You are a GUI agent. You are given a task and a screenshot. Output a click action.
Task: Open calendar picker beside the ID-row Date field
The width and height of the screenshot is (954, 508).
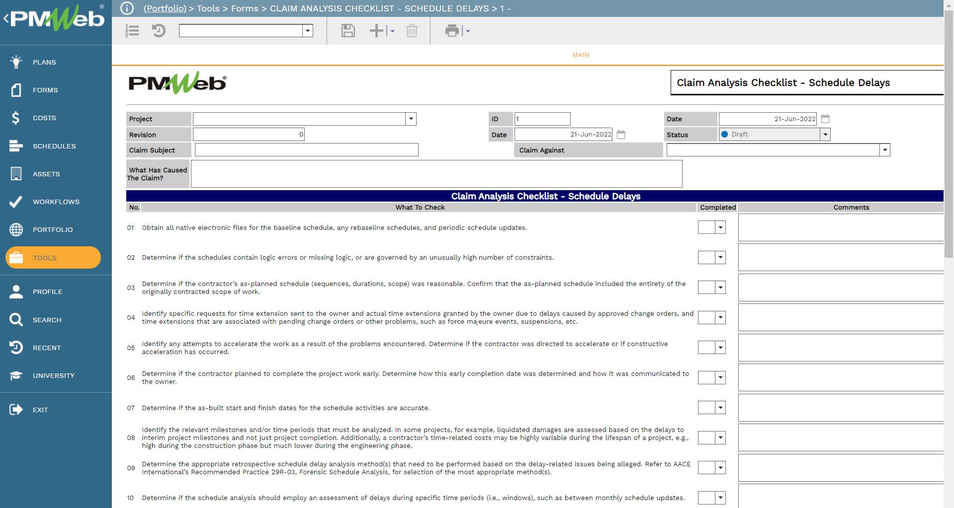coord(621,135)
